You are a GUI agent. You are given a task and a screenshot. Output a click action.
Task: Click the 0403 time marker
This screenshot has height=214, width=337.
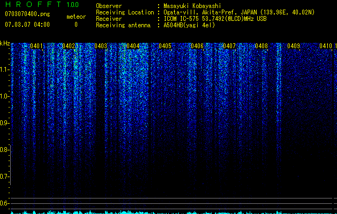pyautogui.click(x=101, y=46)
